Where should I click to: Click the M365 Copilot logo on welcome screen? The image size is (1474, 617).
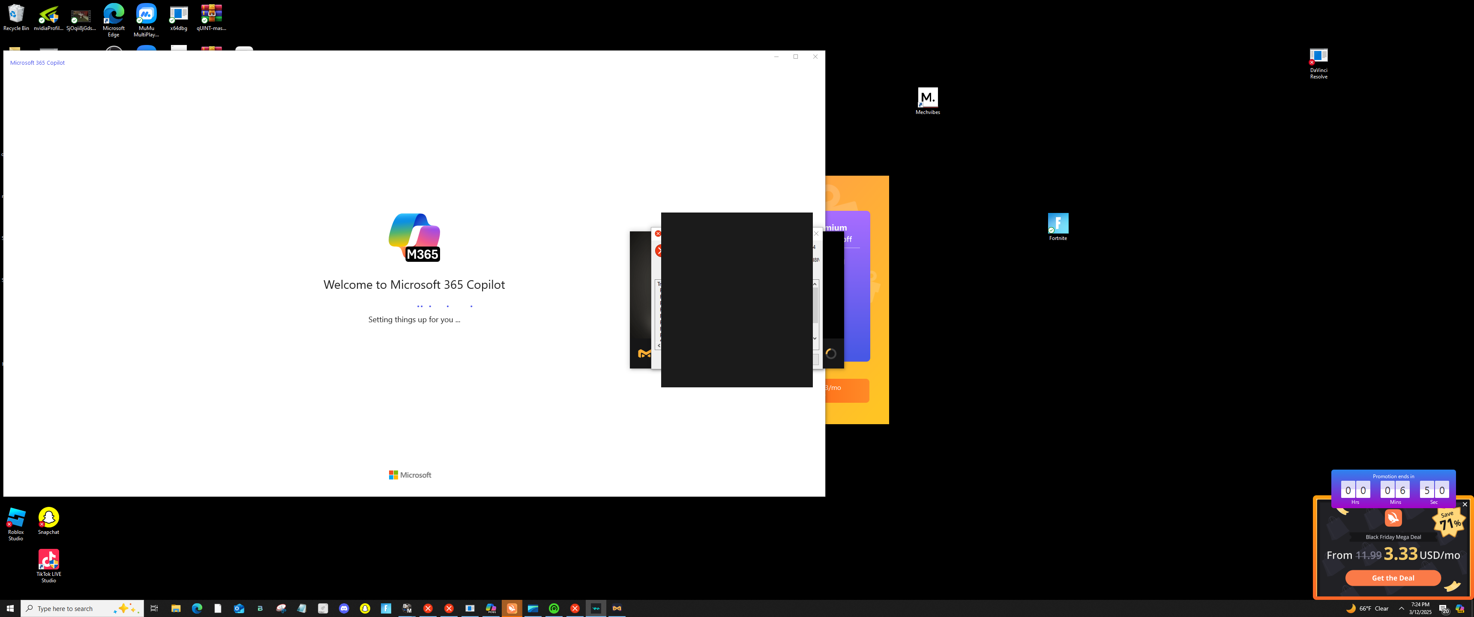[414, 237]
